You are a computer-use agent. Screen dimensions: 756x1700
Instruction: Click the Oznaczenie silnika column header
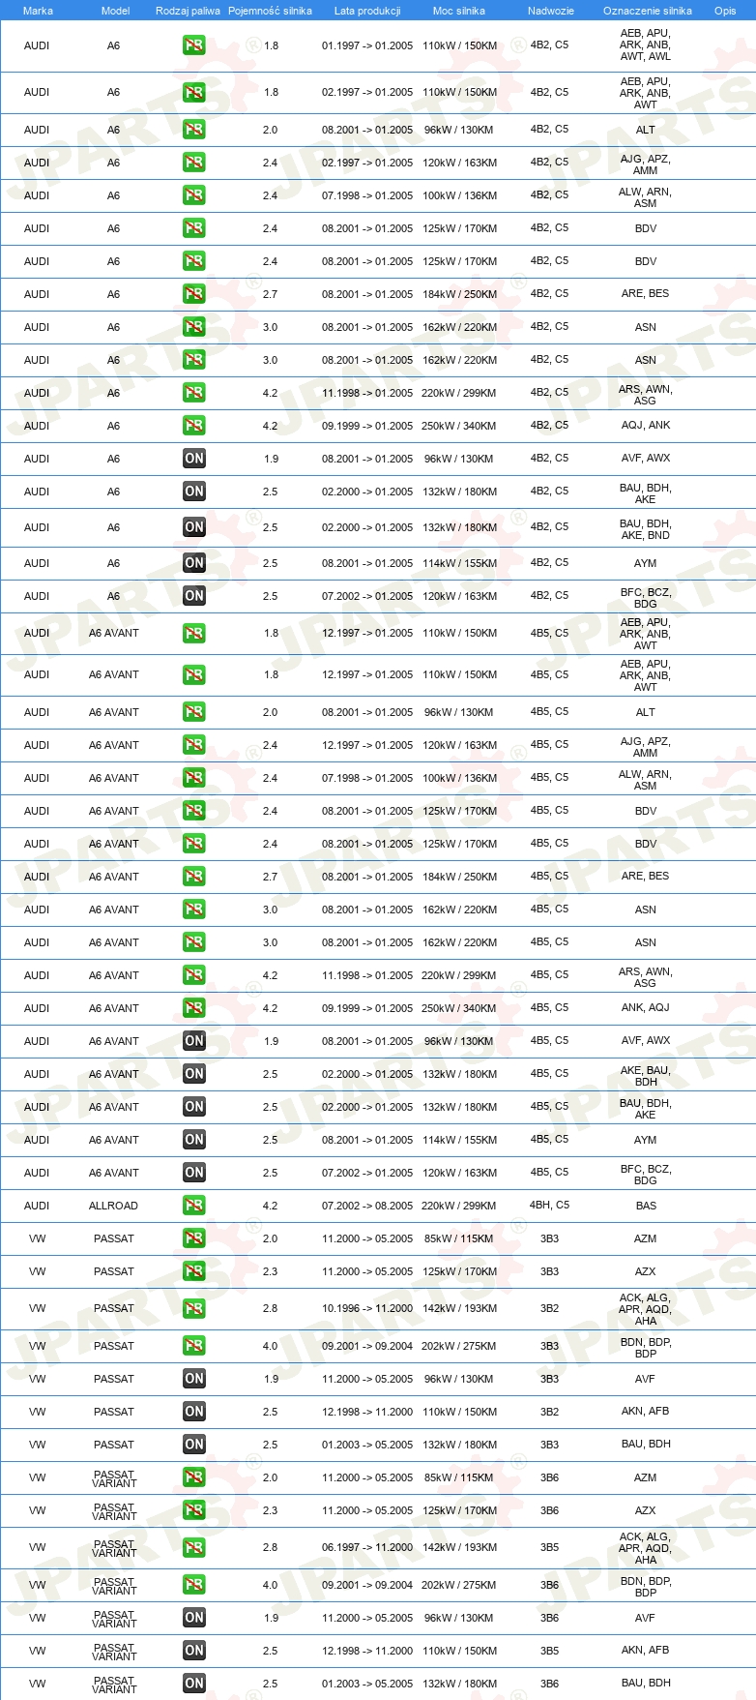coord(648,11)
